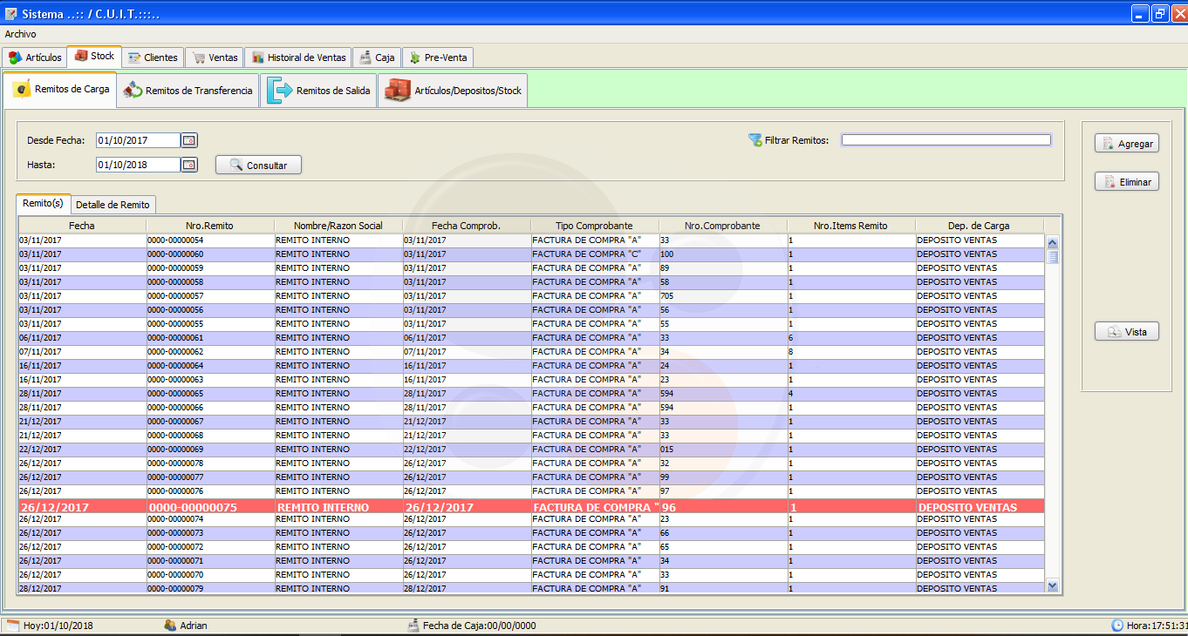
Task: Open calendar picker for Hasta date
Action: coord(189,165)
